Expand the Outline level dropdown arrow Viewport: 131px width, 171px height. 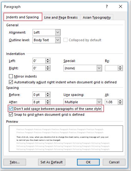[x=58, y=40]
